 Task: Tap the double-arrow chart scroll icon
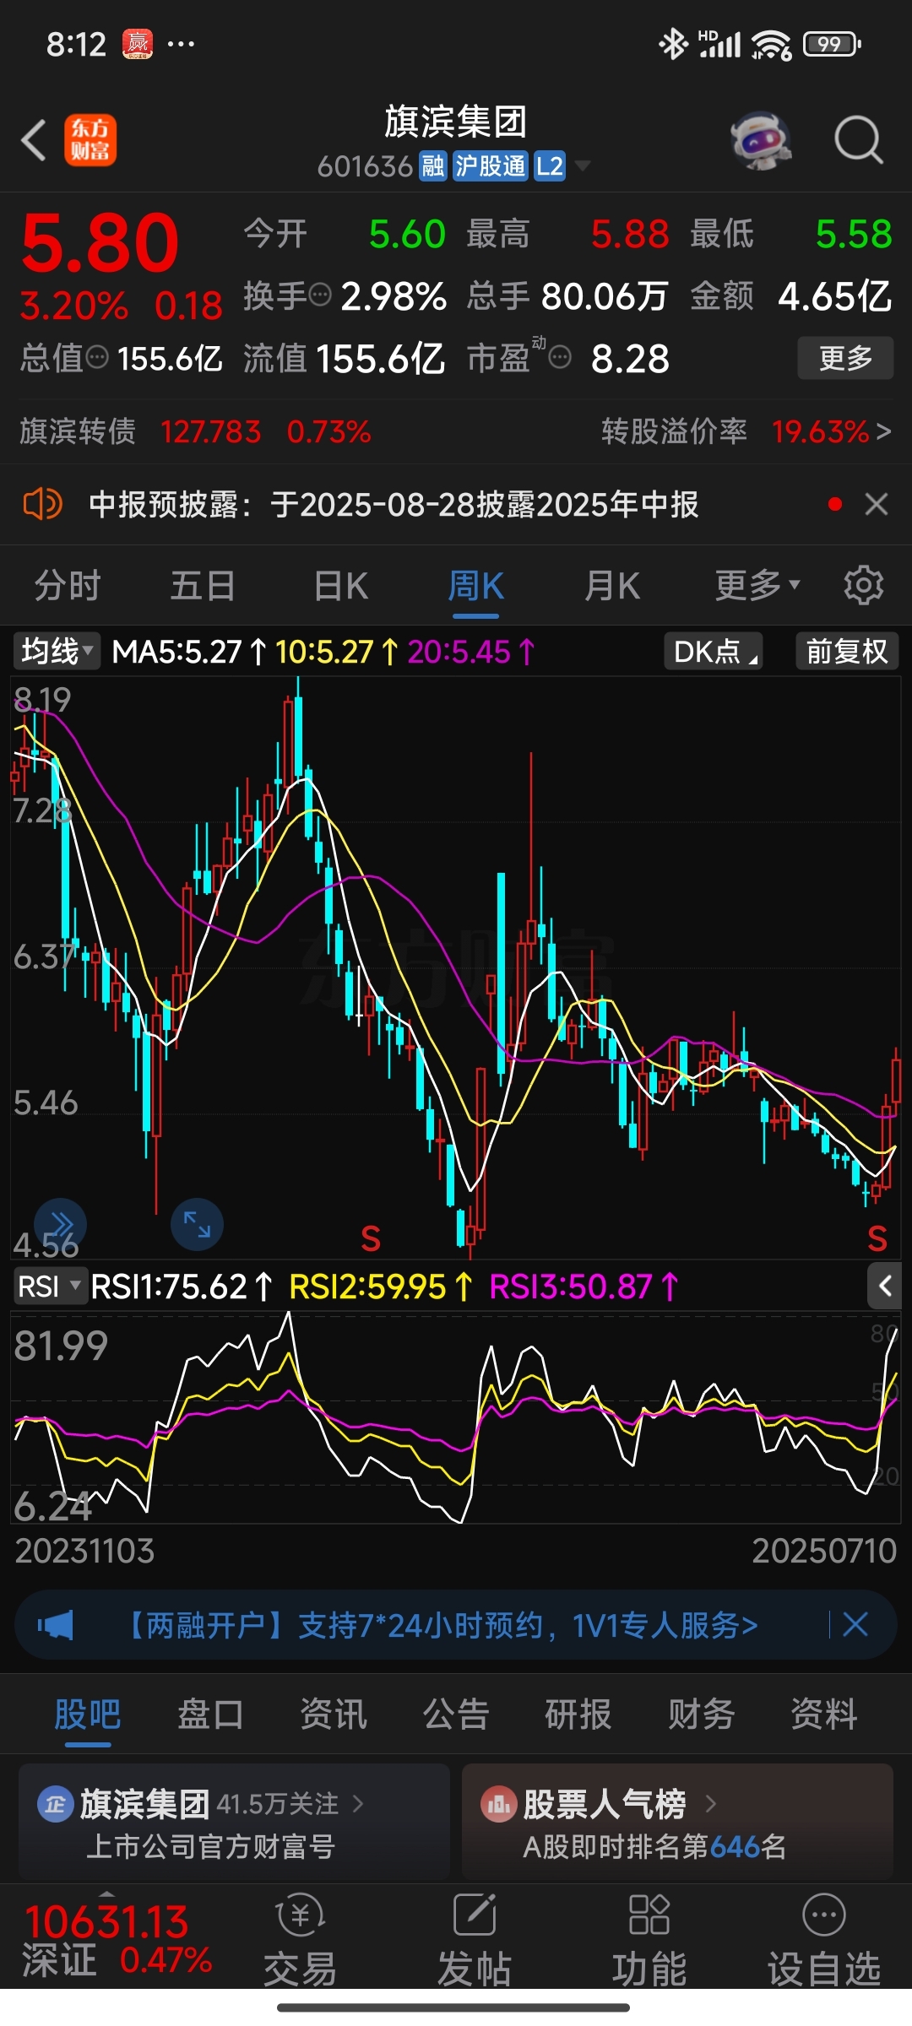click(61, 1224)
